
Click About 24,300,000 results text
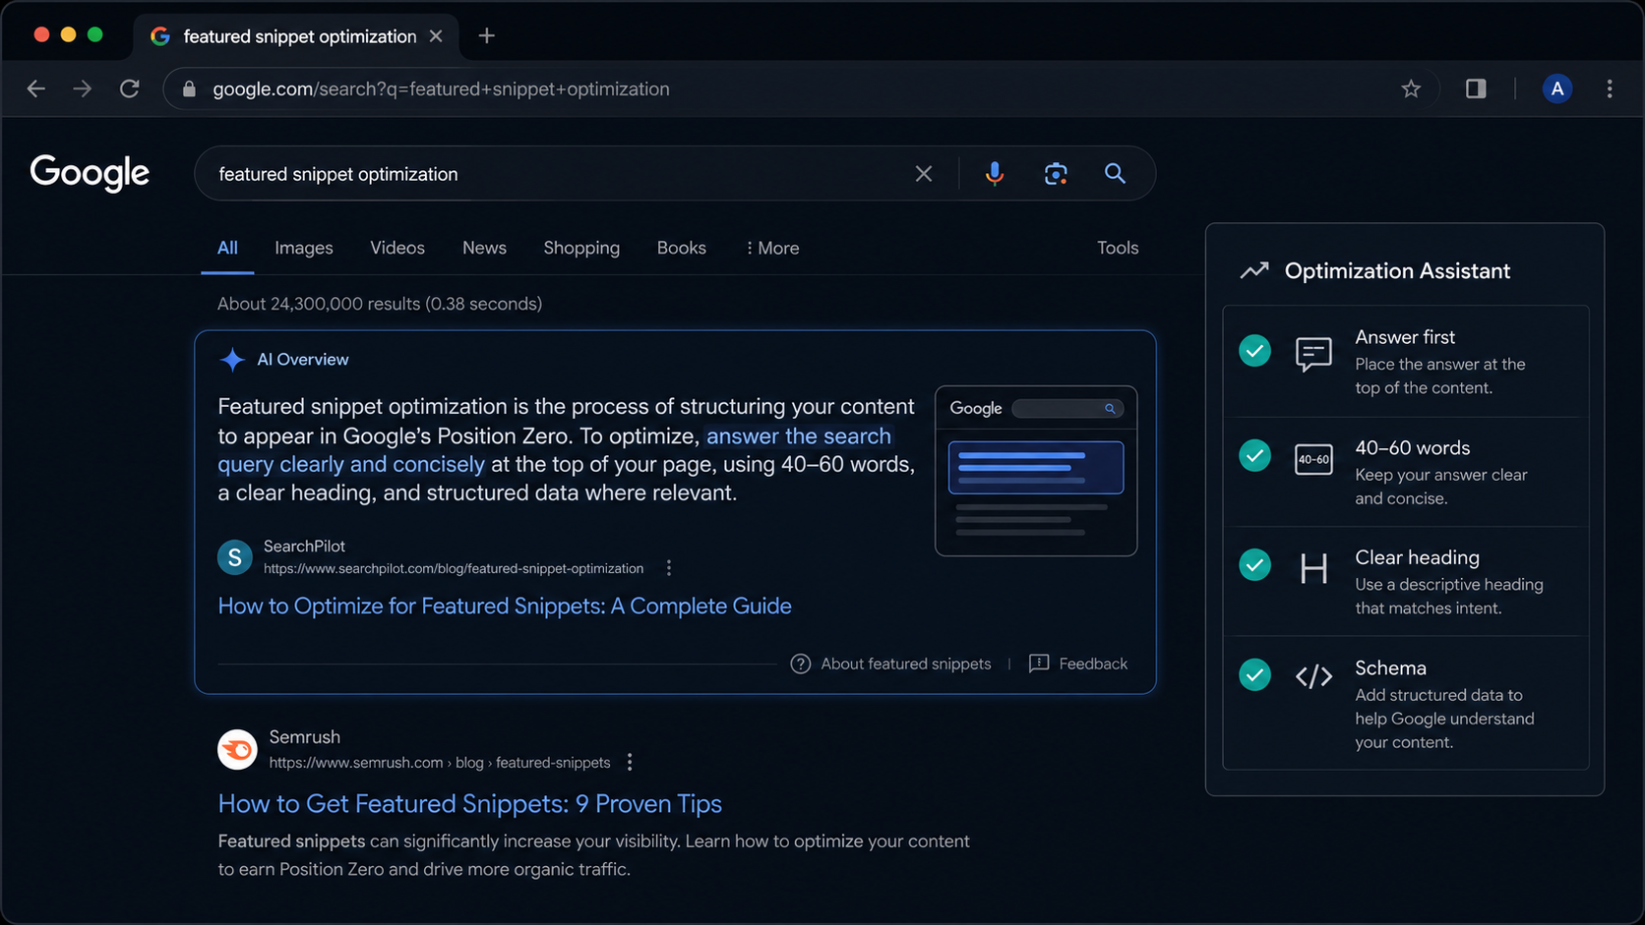tap(380, 304)
